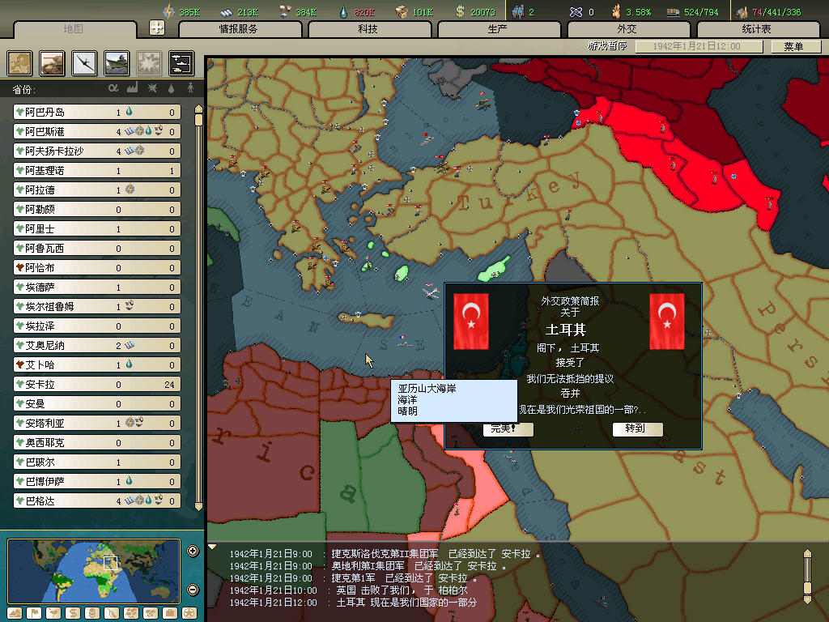Viewport: 829px width, 622px height.
Task: Select the economic map mode dollar icon
Action: coord(73,613)
